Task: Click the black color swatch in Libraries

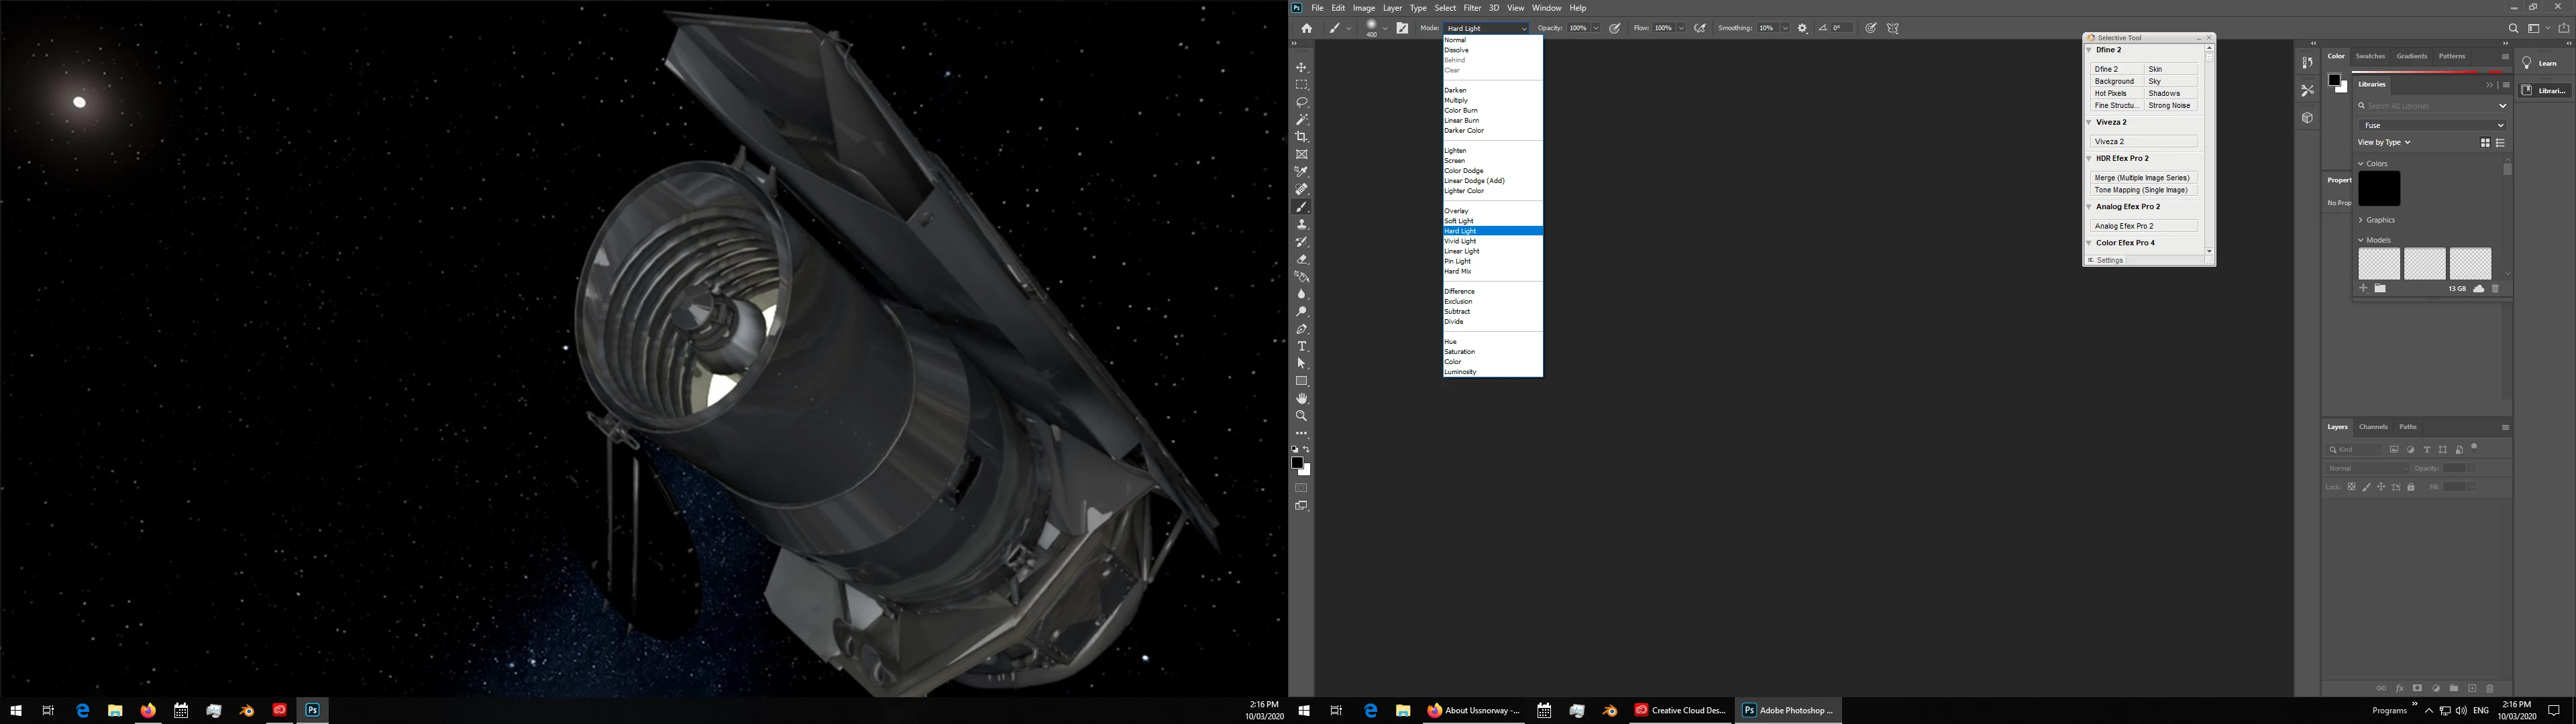Action: (x=2378, y=188)
